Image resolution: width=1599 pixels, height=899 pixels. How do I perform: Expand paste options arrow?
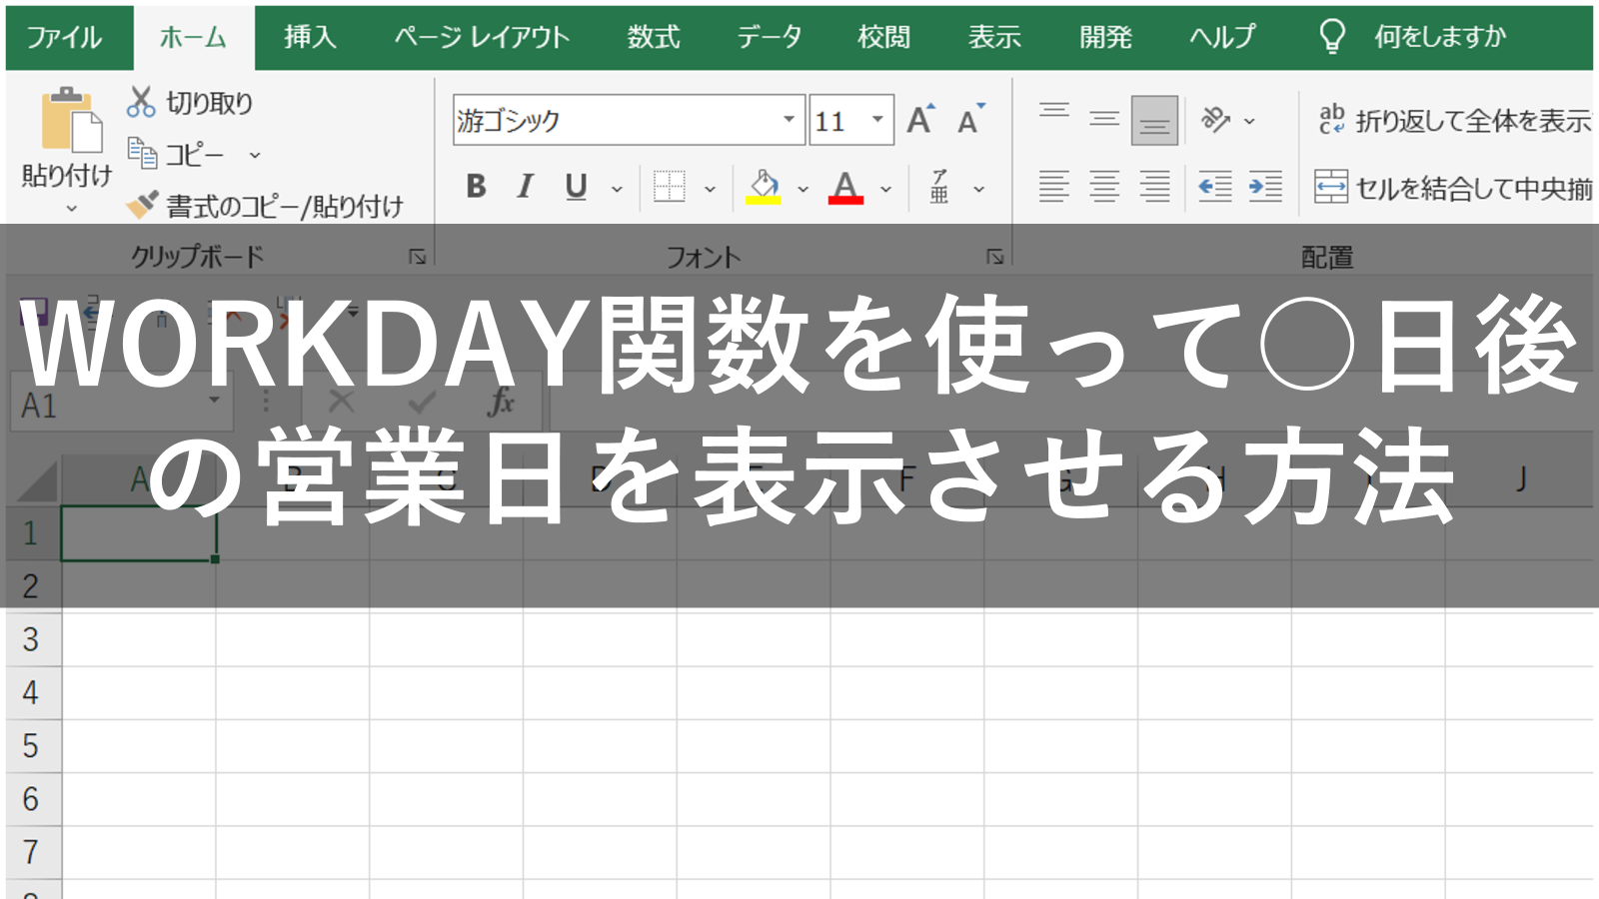point(71,209)
